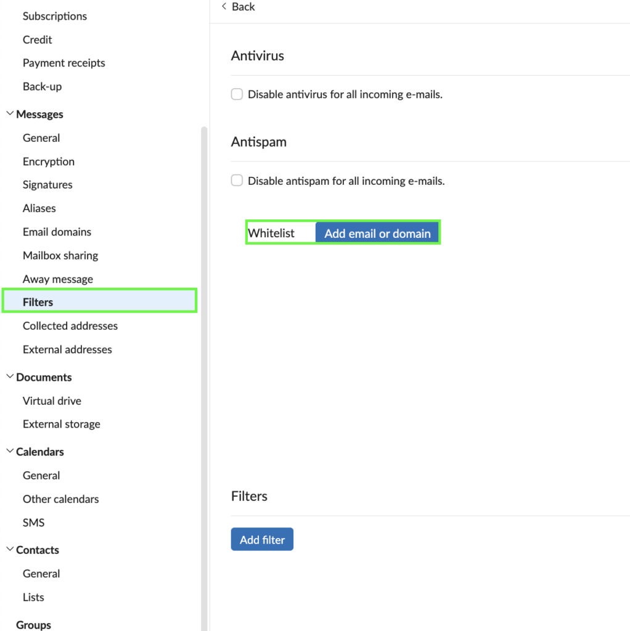This screenshot has height=631, width=630.
Task: Collapse the Calendars section chevron
Action: point(10,452)
